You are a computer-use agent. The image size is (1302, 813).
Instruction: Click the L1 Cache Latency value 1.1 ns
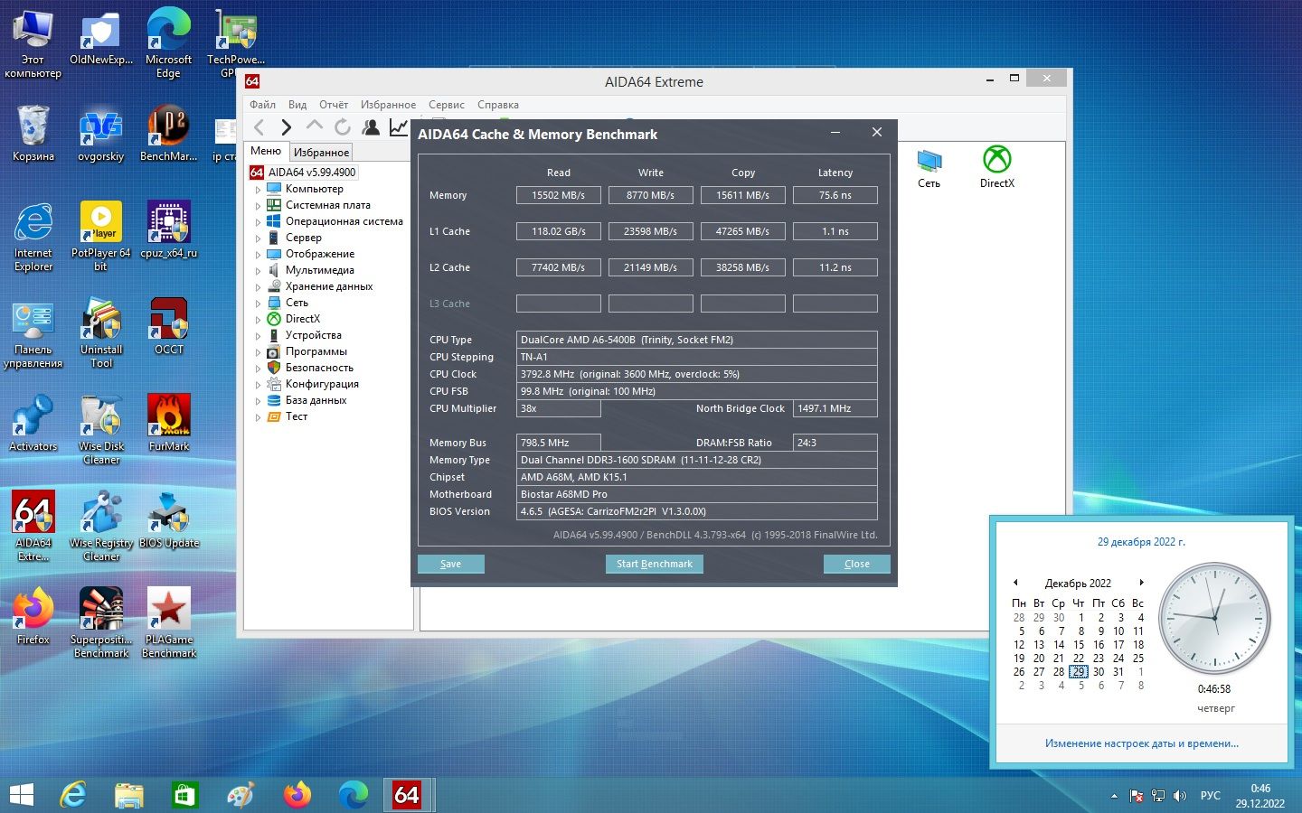[835, 231]
